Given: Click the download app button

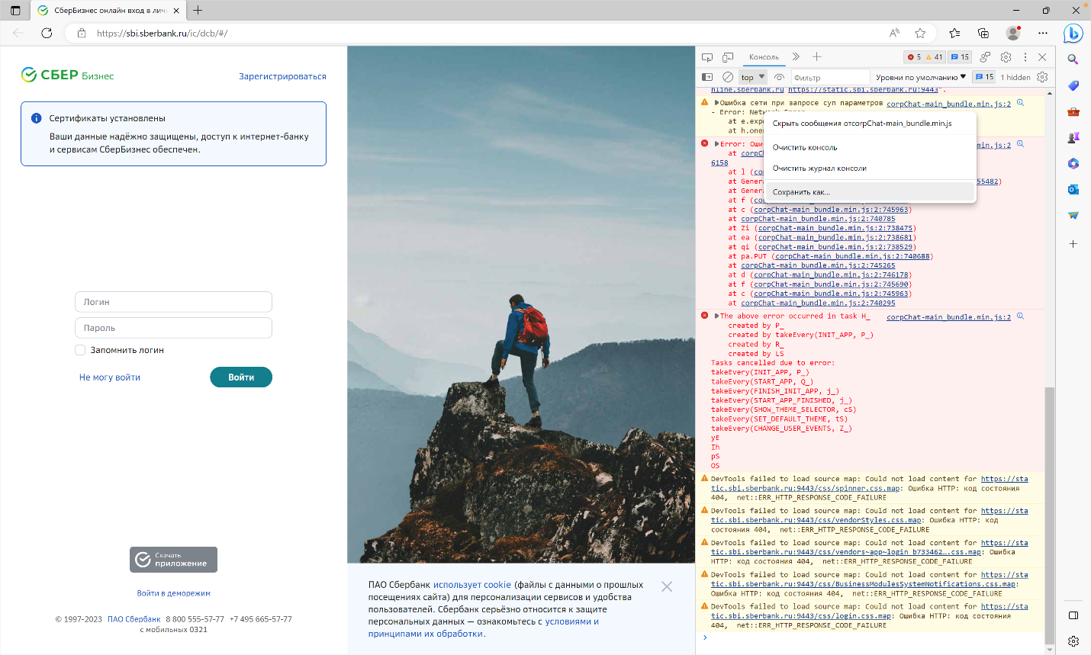Looking at the screenshot, I should [173, 560].
